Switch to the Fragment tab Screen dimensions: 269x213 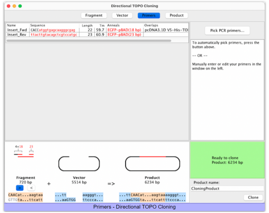click(x=94, y=15)
